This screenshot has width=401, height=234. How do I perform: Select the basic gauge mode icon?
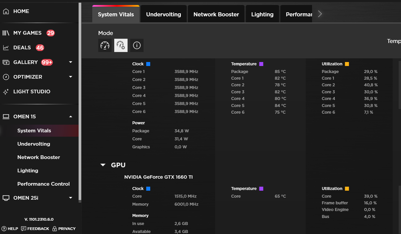[105, 45]
